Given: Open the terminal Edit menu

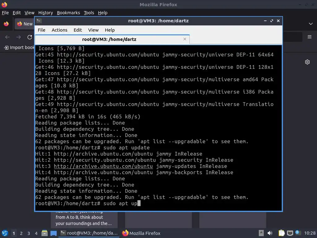Looking at the screenshot, I should coord(78,30).
